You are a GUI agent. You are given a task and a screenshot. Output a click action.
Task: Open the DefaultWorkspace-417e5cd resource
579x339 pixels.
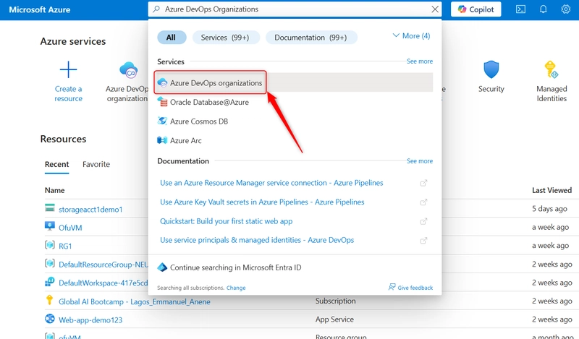[103, 283]
